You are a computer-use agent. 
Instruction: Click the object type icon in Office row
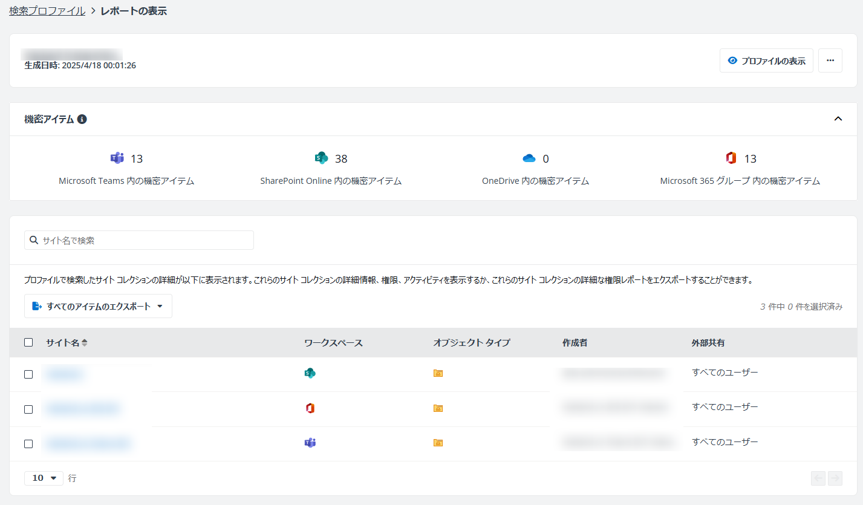(x=438, y=408)
